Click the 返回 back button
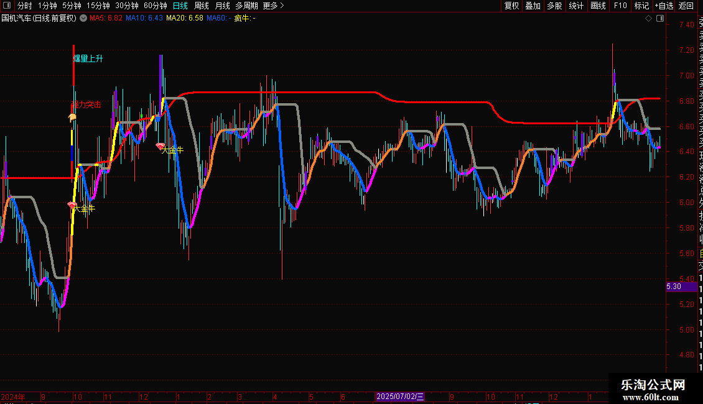Image resolution: width=703 pixels, height=404 pixels. [686, 6]
